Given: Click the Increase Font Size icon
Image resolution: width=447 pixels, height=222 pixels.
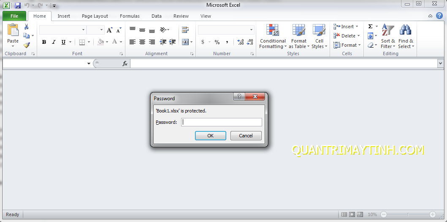Looking at the screenshot, I should pos(109,30).
